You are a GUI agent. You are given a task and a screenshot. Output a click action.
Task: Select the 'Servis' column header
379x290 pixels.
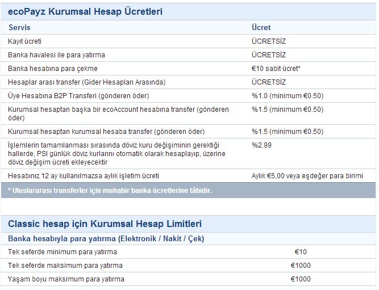click(19, 28)
